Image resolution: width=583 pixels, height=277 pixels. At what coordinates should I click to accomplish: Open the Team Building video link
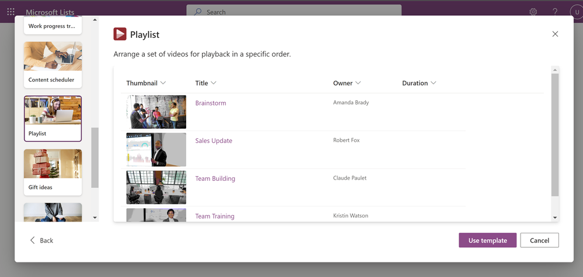pos(215,178)
